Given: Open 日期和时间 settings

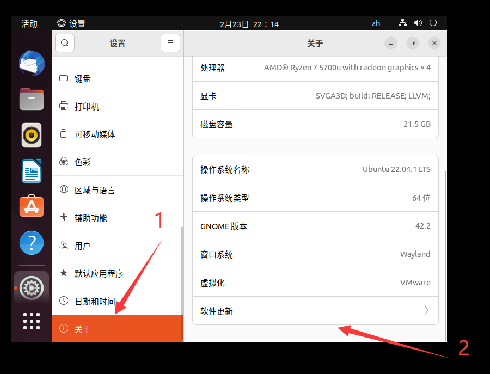Looking at the screenshot, I should tap(118, 301).
